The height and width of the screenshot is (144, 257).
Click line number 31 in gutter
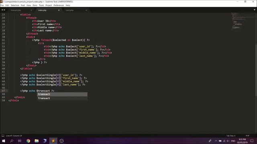4,40
